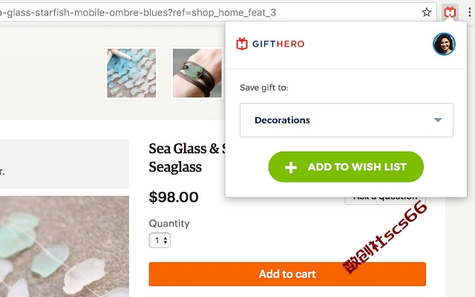The height and width of the screenshot is (297, 475).
Task: Click the Sea Glass product title
Action: [x=187, y=157]
